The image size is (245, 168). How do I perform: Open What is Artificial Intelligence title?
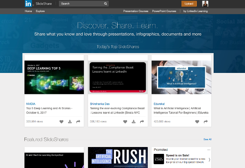coord(181,110)
